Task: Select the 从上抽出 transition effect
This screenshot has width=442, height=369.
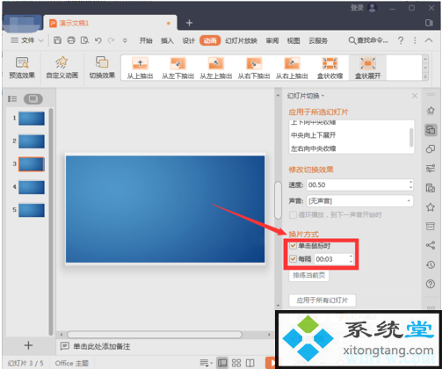Action: click(x=140, y=68)
